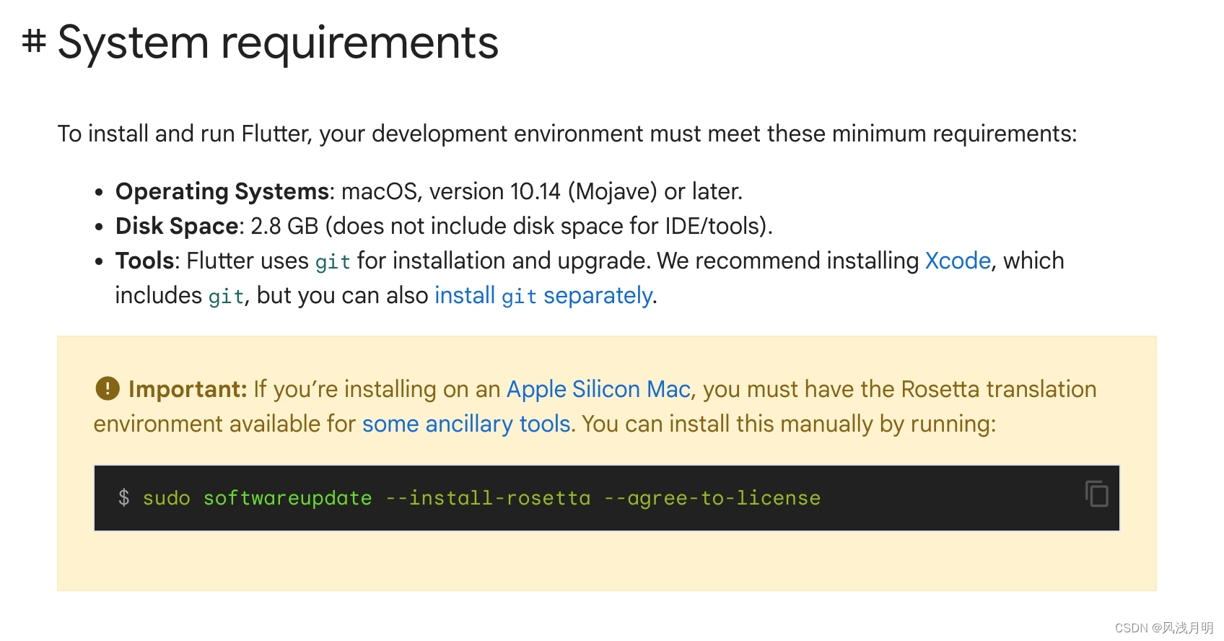Copy the rosetta command with the copy icon

coord(1096,494)
